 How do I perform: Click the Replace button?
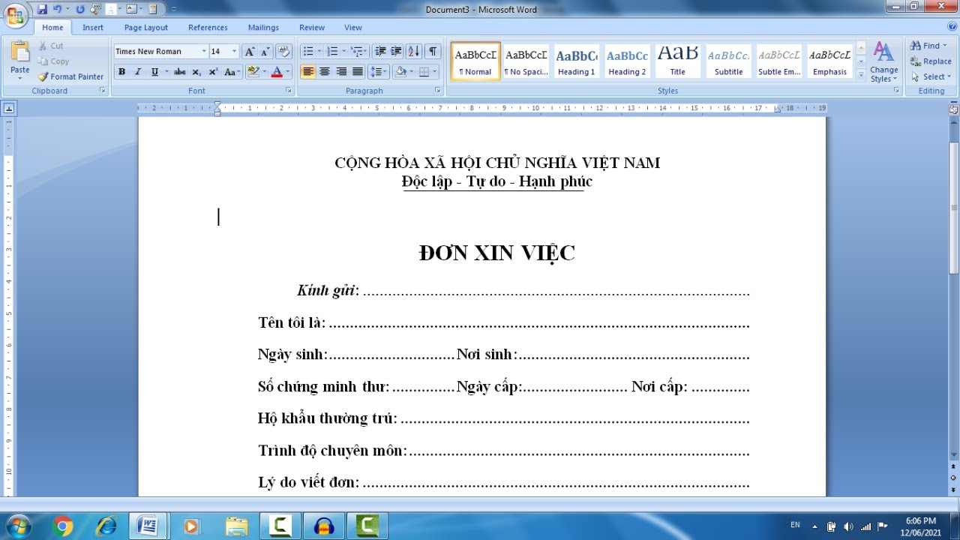(x=931, y=61)
